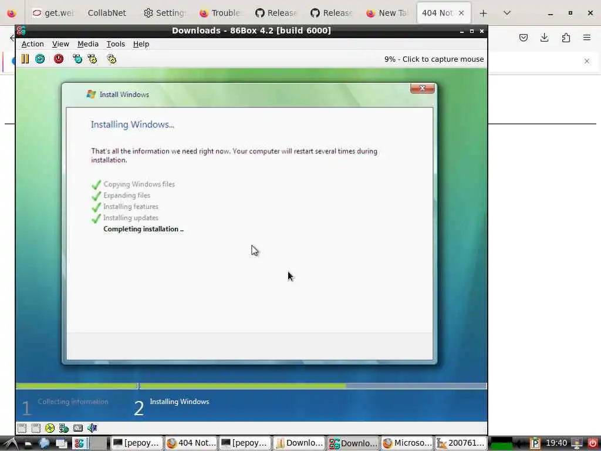
Task: Select the 86Box 'Downlo...' taskbar entry
Action: [x=353, y=443]
